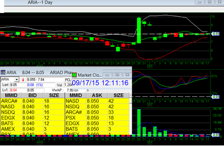Viewport: 224px width, 146px height.
Task: Select the PSX ask row with size 18
Action: point(97,118)
